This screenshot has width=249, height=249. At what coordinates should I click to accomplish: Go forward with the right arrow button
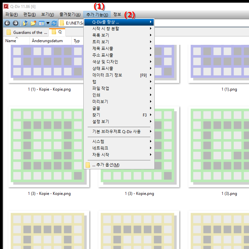(15, 23)
